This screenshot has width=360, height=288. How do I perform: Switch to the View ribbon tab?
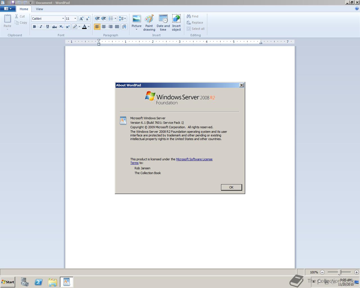(39, 9)
